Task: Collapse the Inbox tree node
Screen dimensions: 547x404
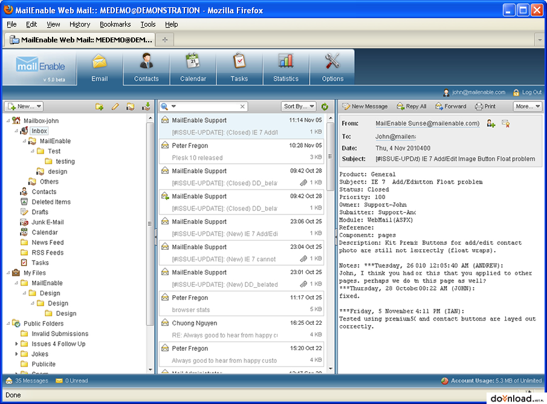Action: tap(16, 131)
